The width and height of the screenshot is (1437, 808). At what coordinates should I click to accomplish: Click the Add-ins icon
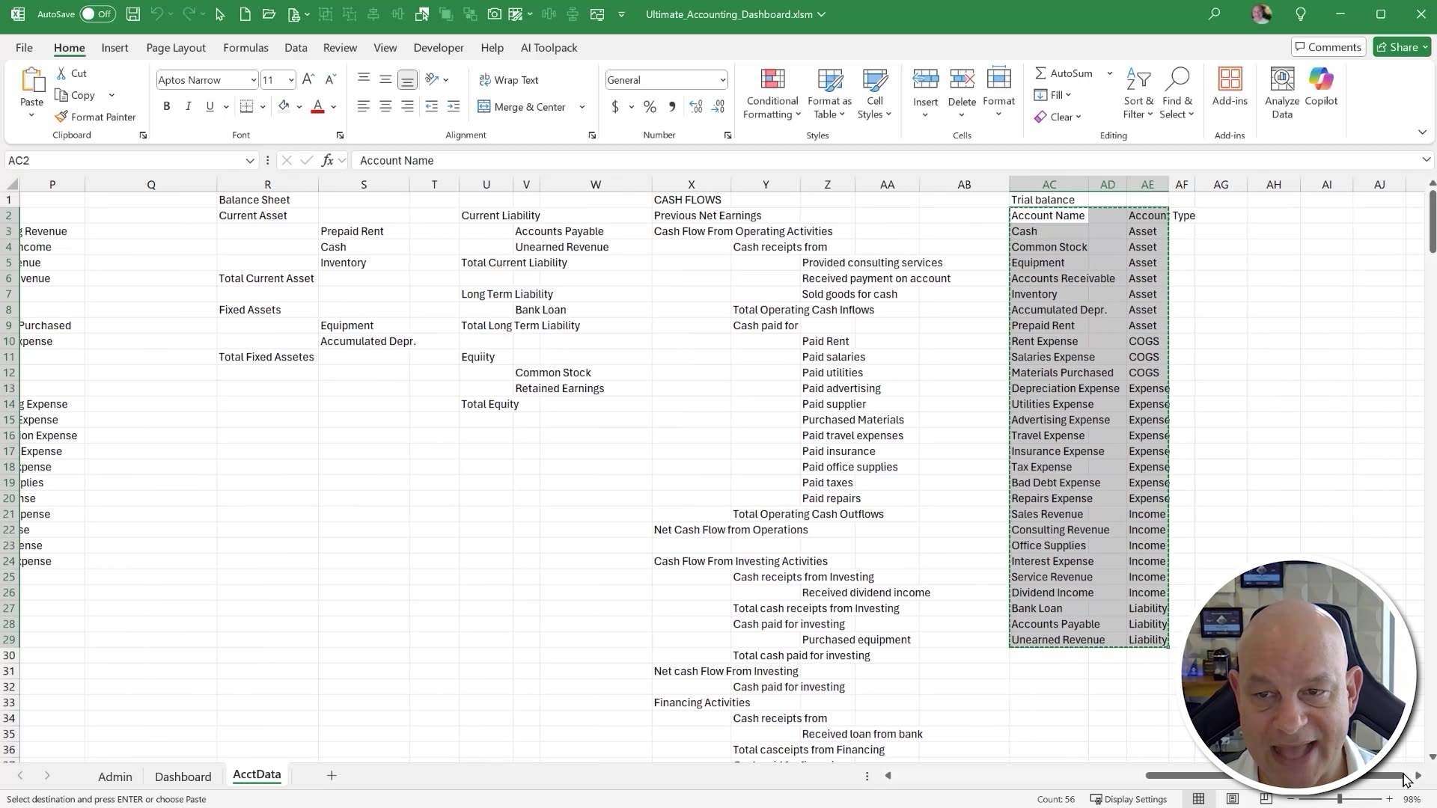coord(1230,90)
